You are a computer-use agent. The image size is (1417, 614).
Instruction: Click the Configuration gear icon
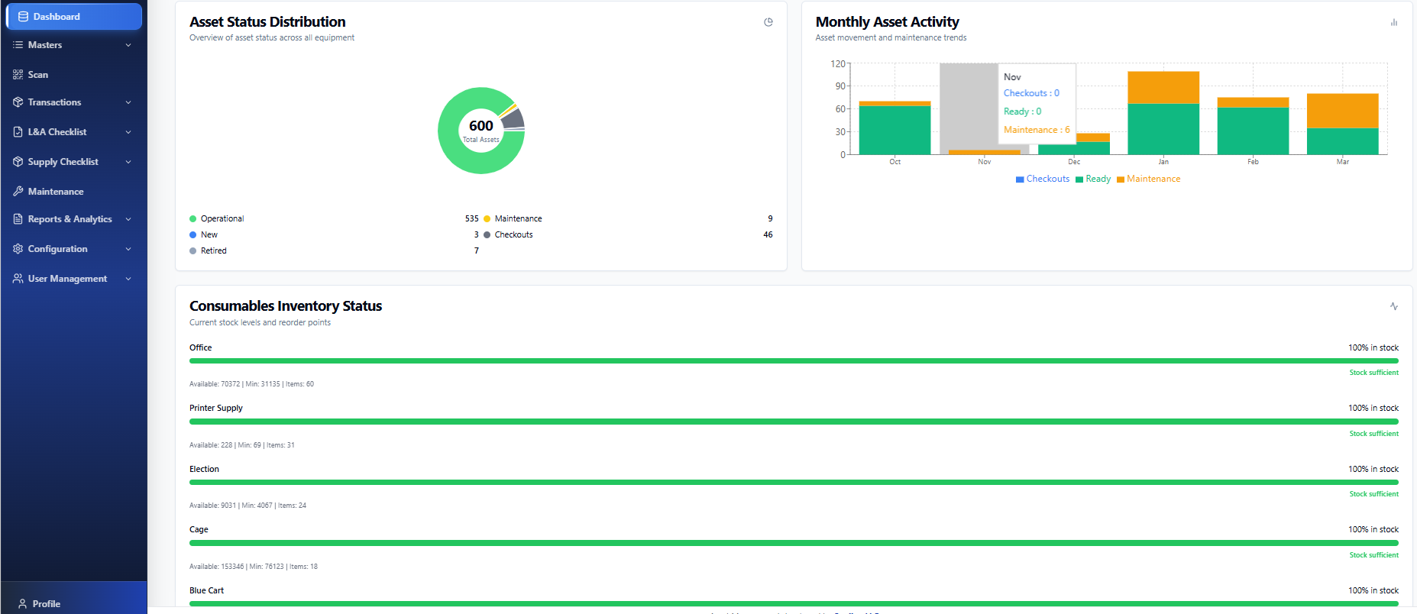18,249
